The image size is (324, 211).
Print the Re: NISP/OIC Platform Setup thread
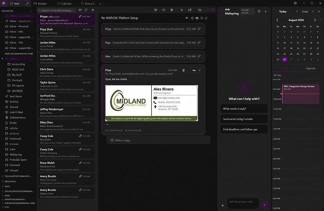(197, 18)
